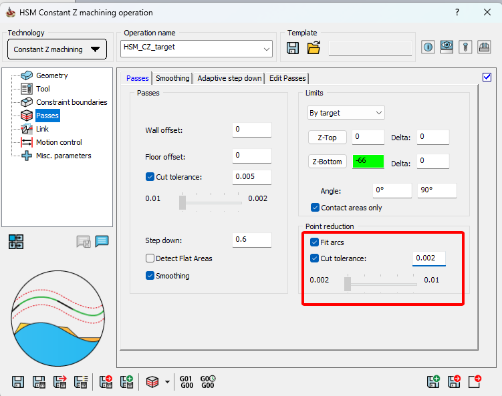Open the By target limits dropdown

pos(346,113)
